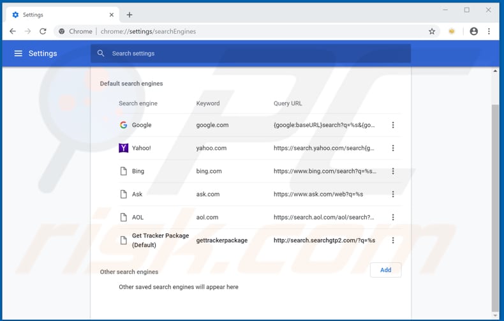
Task: Click the keyword ask.com
Action: 208,194
